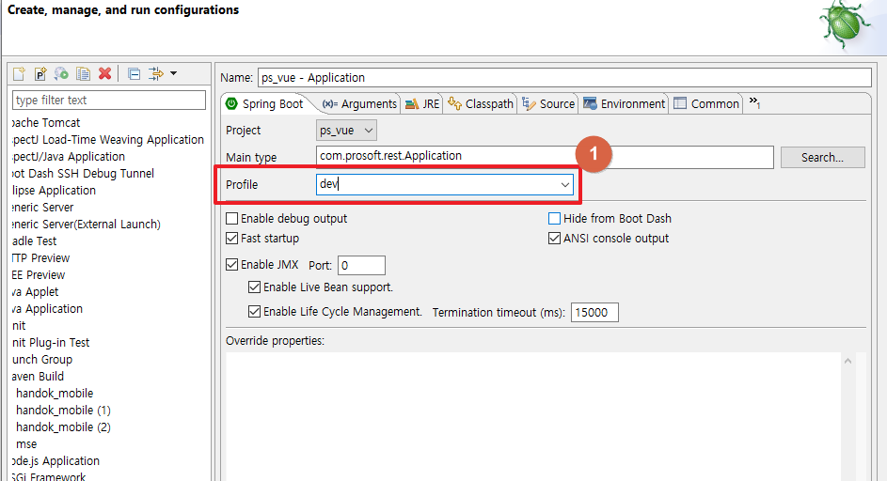Click the filter configurations icon
Image resolution: width=887 pixels, height=481 pixels.
pyautogui.click(x=156, y=73)
